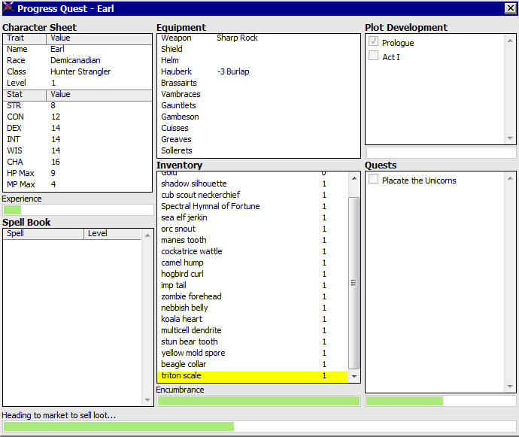Select the Sollerets equipment row

259,150
